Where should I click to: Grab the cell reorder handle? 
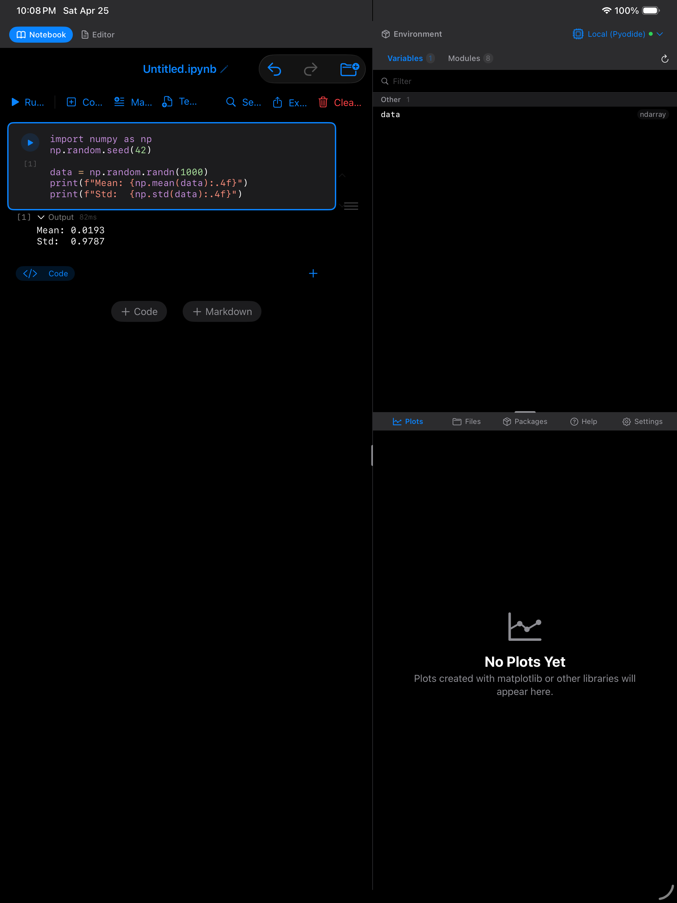click(x=351, y=206)
